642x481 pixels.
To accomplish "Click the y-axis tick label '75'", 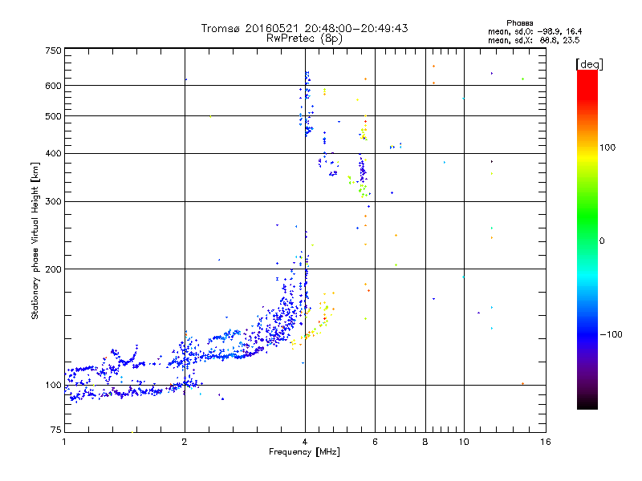I will point(56,430).
